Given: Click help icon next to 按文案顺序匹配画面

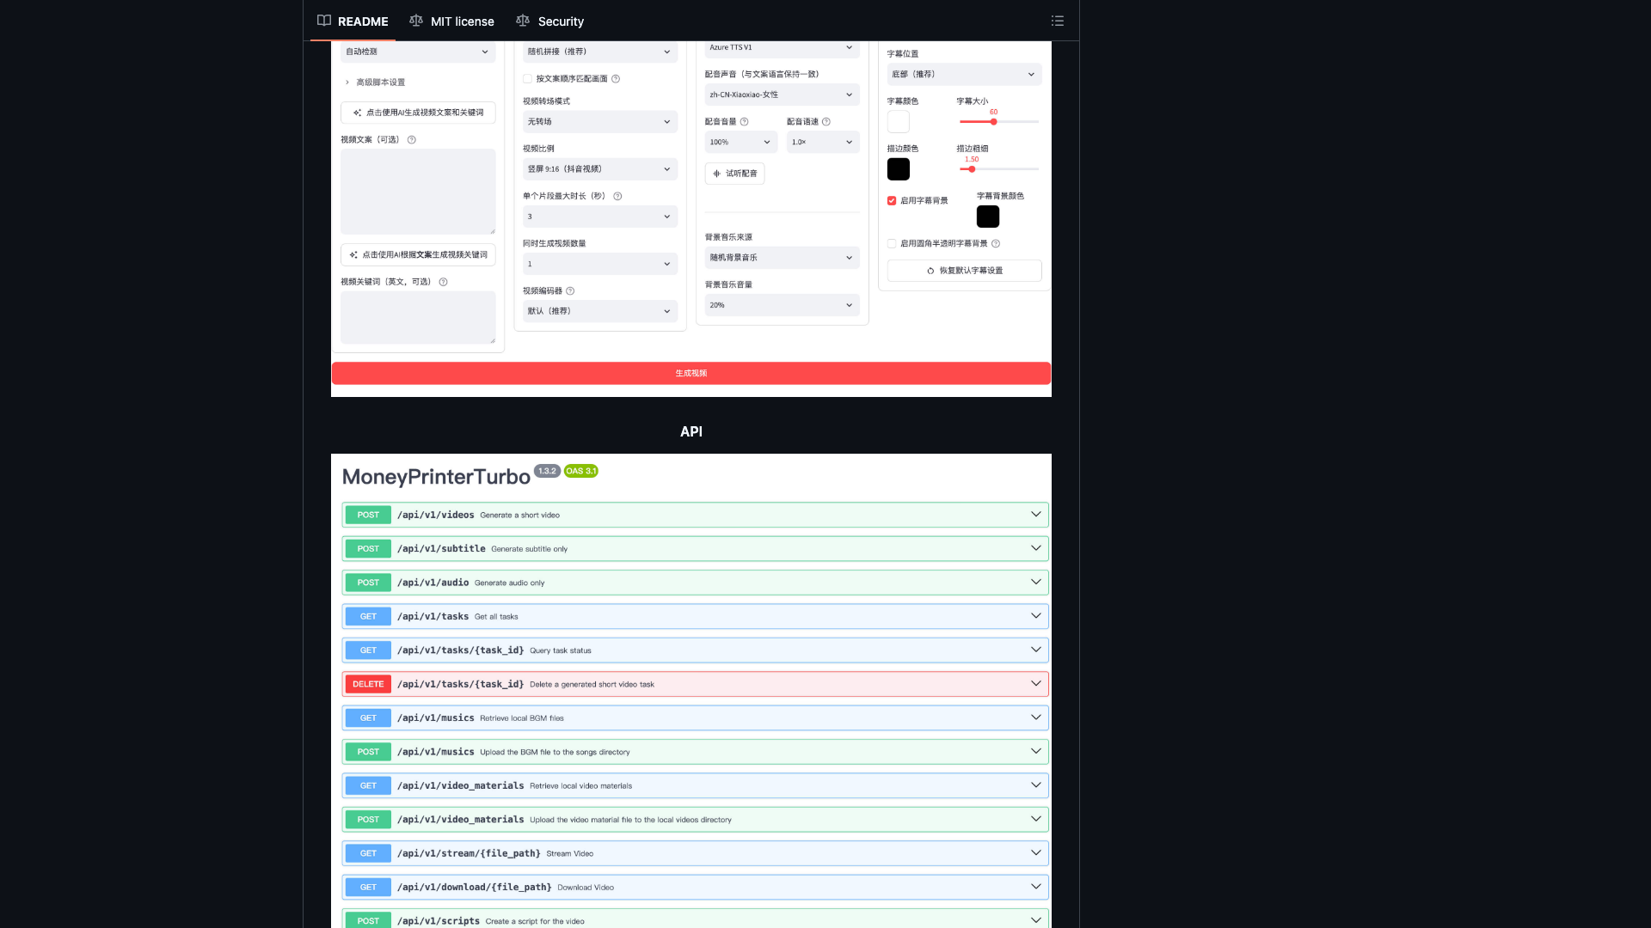Looking at the screenshot, I should click(x=616, y=79).
